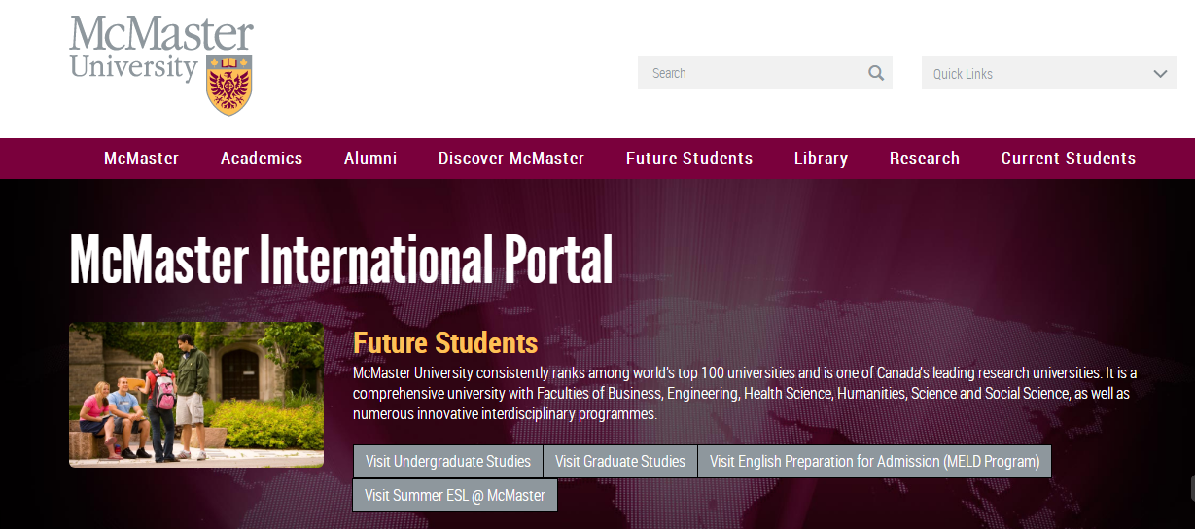Click the magnifying glass search icon
Screen dimensions: 1195x529
876,73
